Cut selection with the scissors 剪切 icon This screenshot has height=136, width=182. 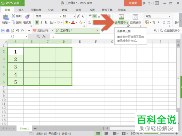pos(13,16)
